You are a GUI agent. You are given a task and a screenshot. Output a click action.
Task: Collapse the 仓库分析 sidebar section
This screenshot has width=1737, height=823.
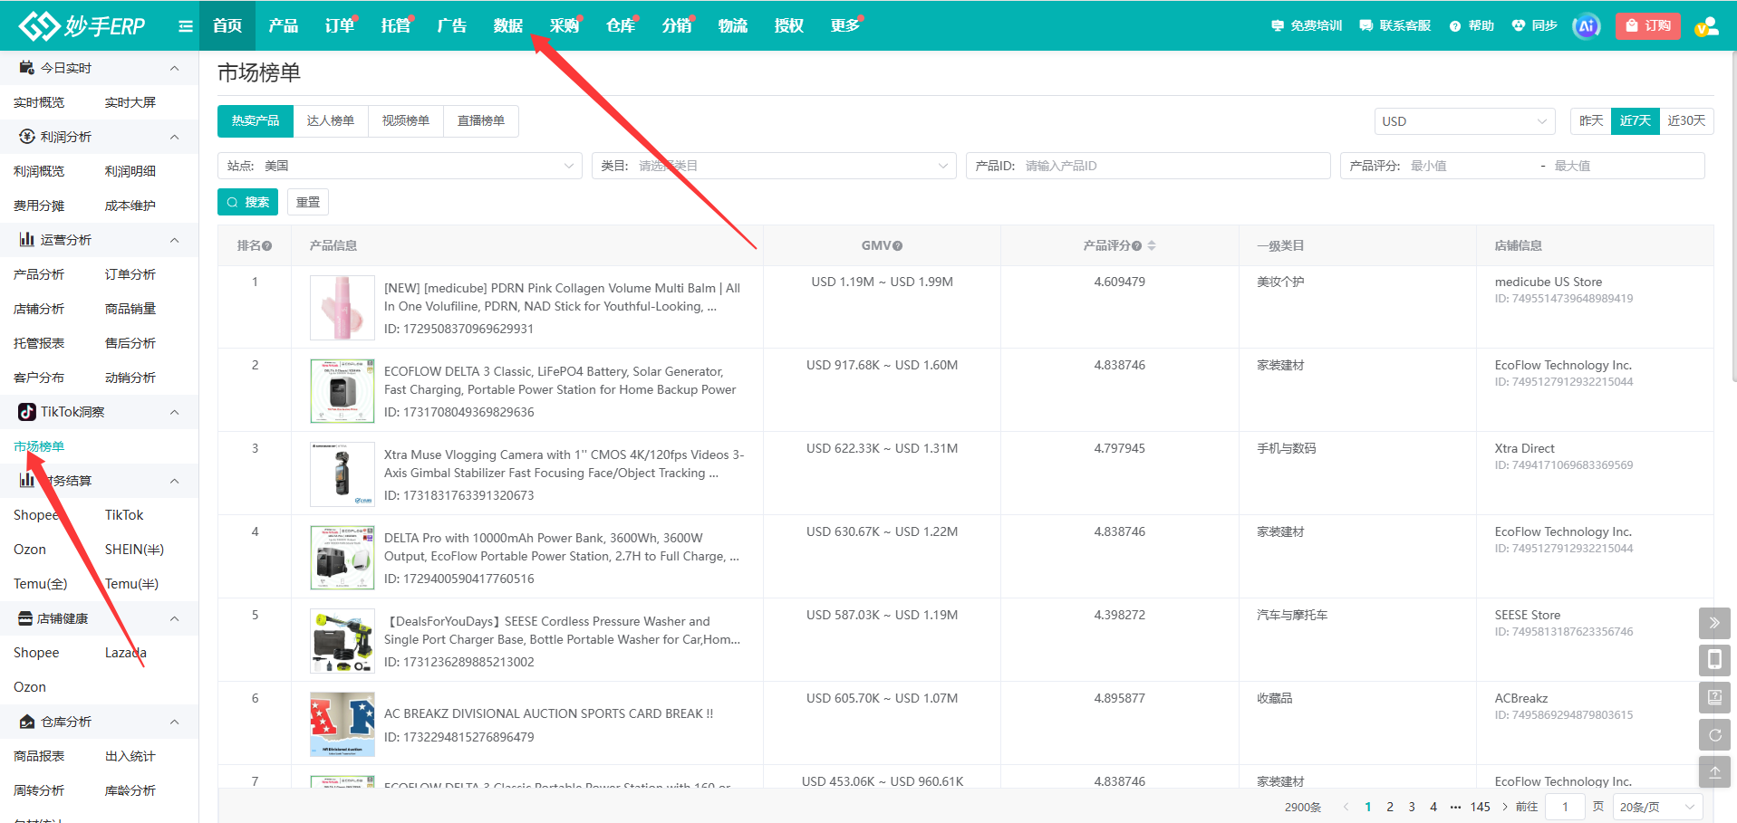[175, 722]
